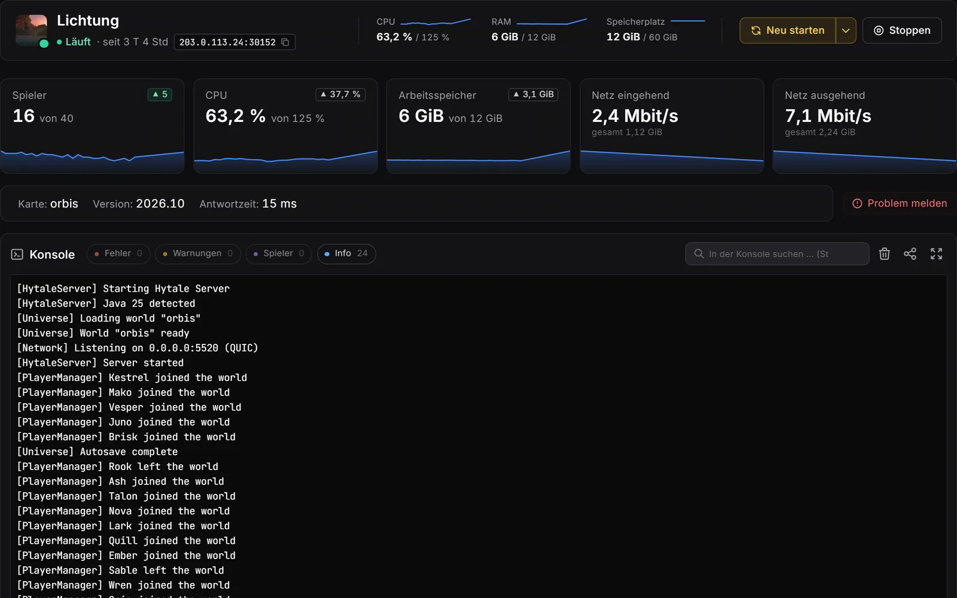
Task: Focus the console search field
Action: (777, 254)
